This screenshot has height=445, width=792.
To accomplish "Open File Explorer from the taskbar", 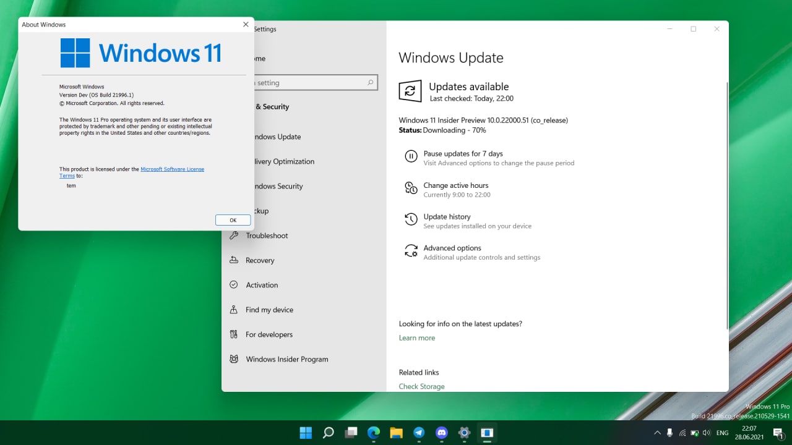I will click(x=397, y=433).
